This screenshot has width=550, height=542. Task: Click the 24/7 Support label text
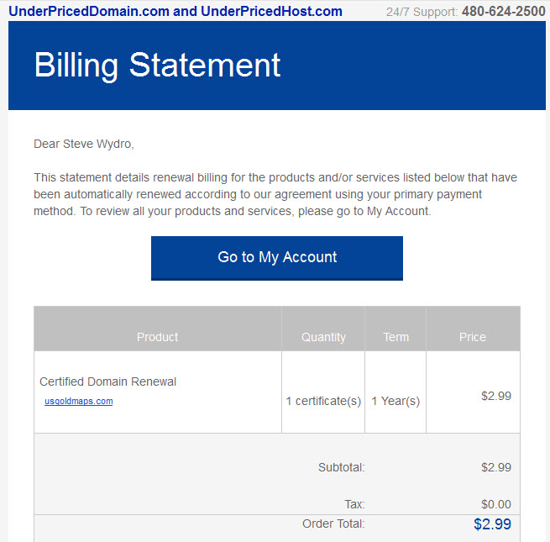coord(422,12)
